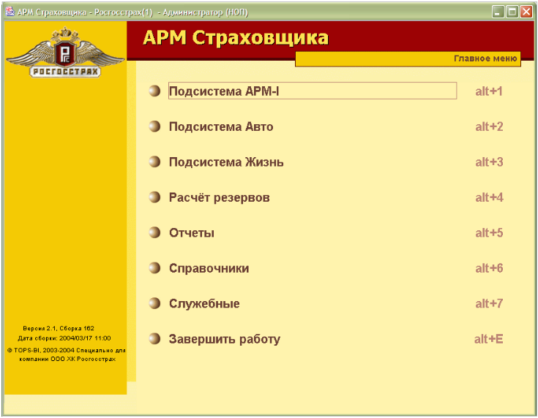Click Завершить работу to exit
The width and height of the screenshot is (538, 418).
(x=225, y=339)
